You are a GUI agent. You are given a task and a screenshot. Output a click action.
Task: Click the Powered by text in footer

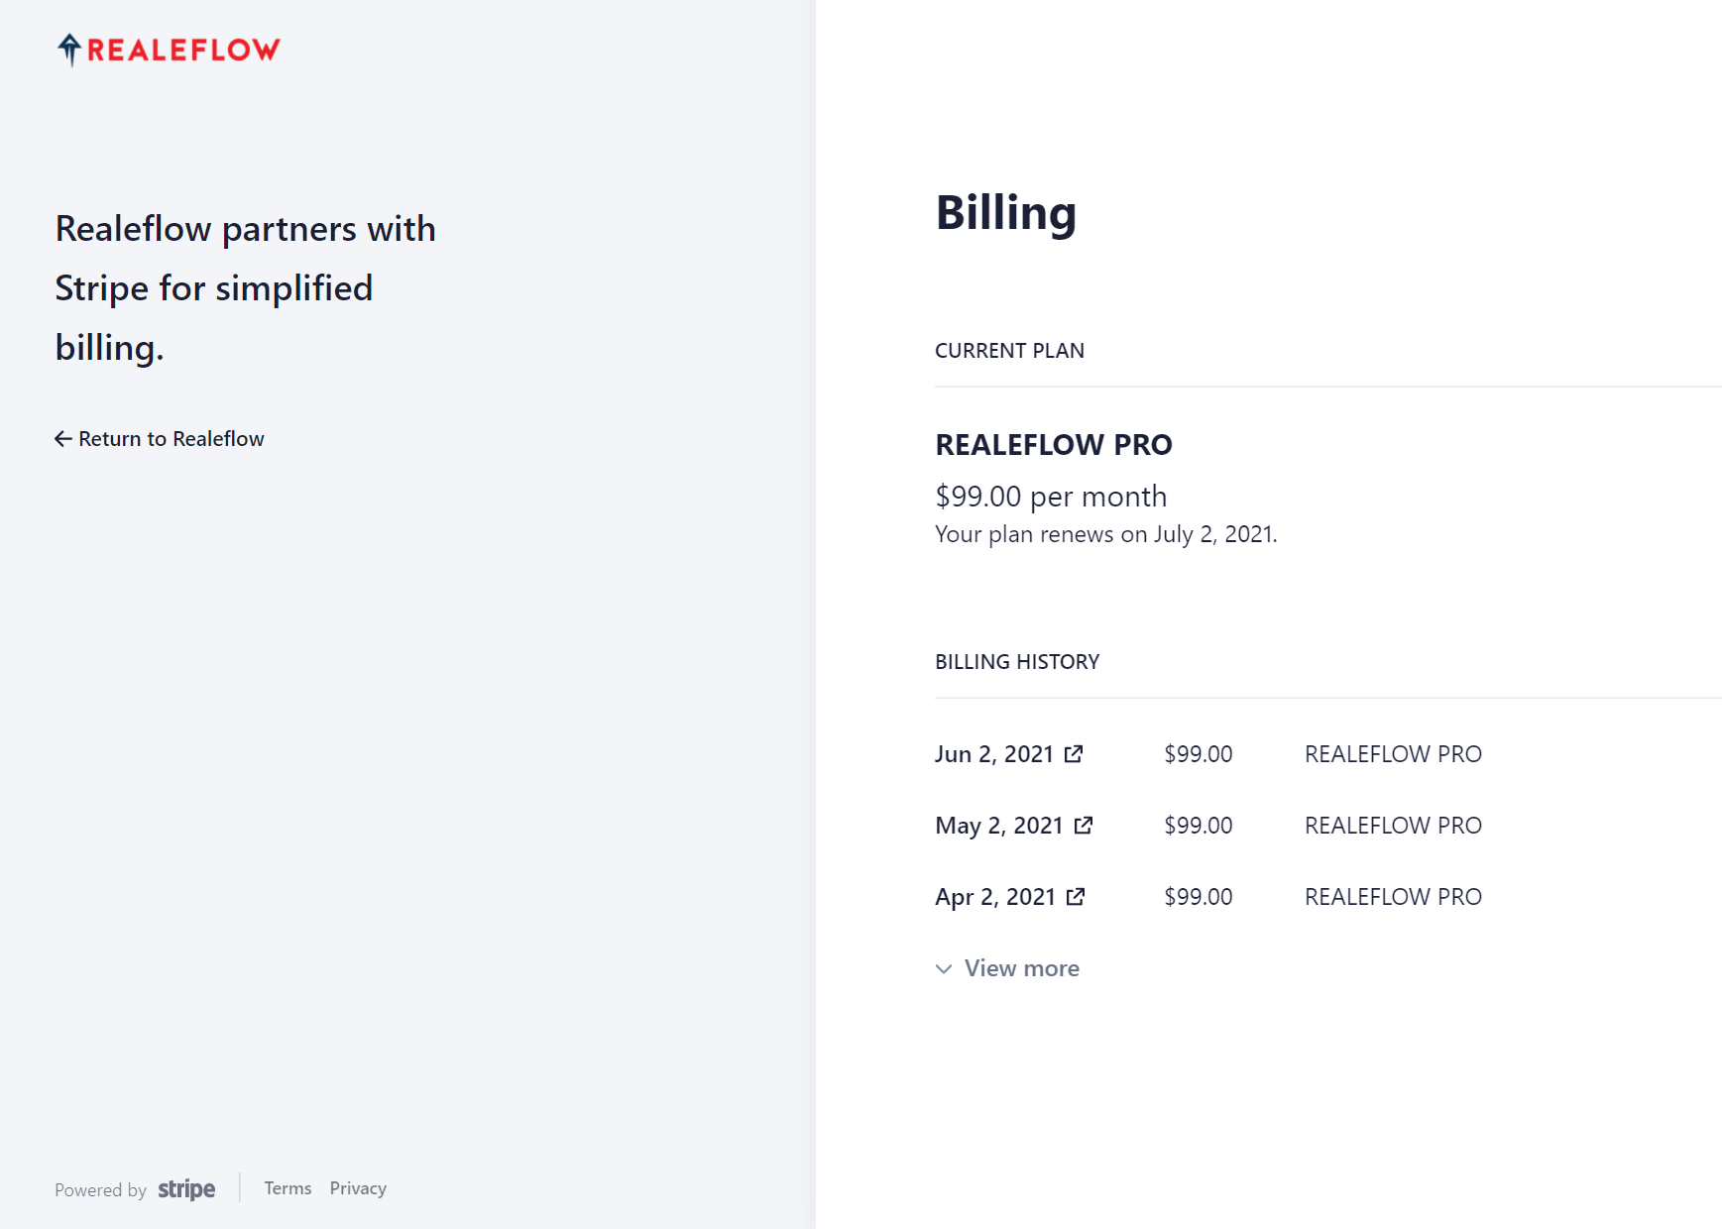100,1190
